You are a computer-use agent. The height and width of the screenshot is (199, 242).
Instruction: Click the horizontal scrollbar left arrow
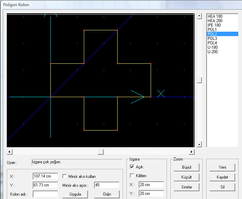click(x=10, y=152)
